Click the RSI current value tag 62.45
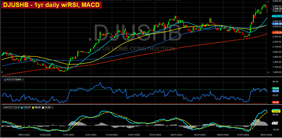282x138 pixels. (276, 91)
